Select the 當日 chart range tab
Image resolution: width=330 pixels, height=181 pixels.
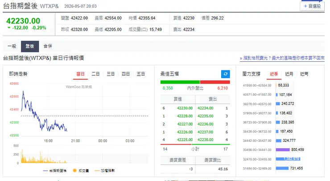[80, 74]
